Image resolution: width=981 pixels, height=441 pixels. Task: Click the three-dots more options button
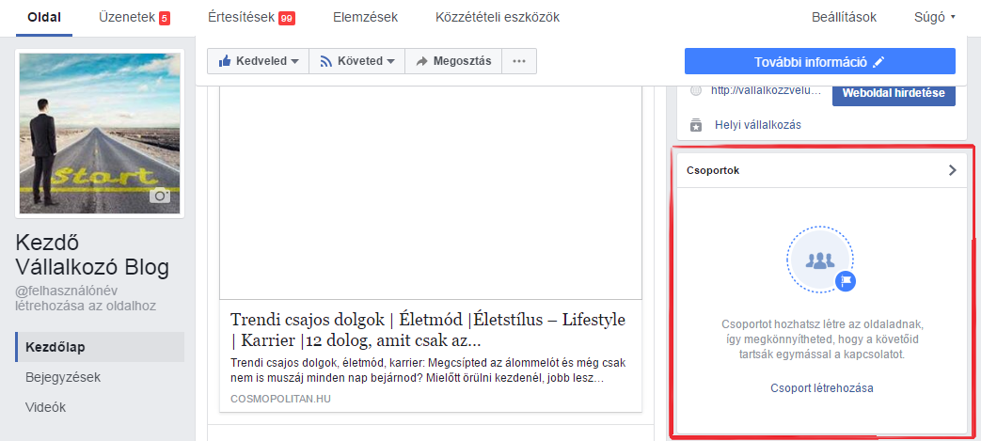[x=518, y=61]
